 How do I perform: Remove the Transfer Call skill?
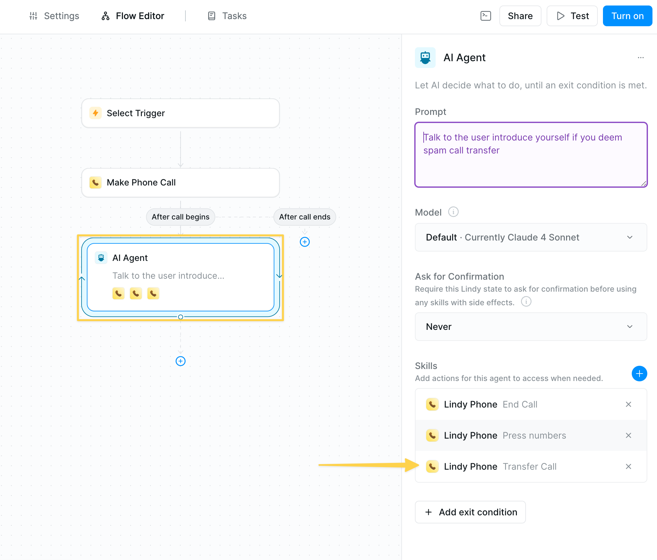(x=628, y=466)
